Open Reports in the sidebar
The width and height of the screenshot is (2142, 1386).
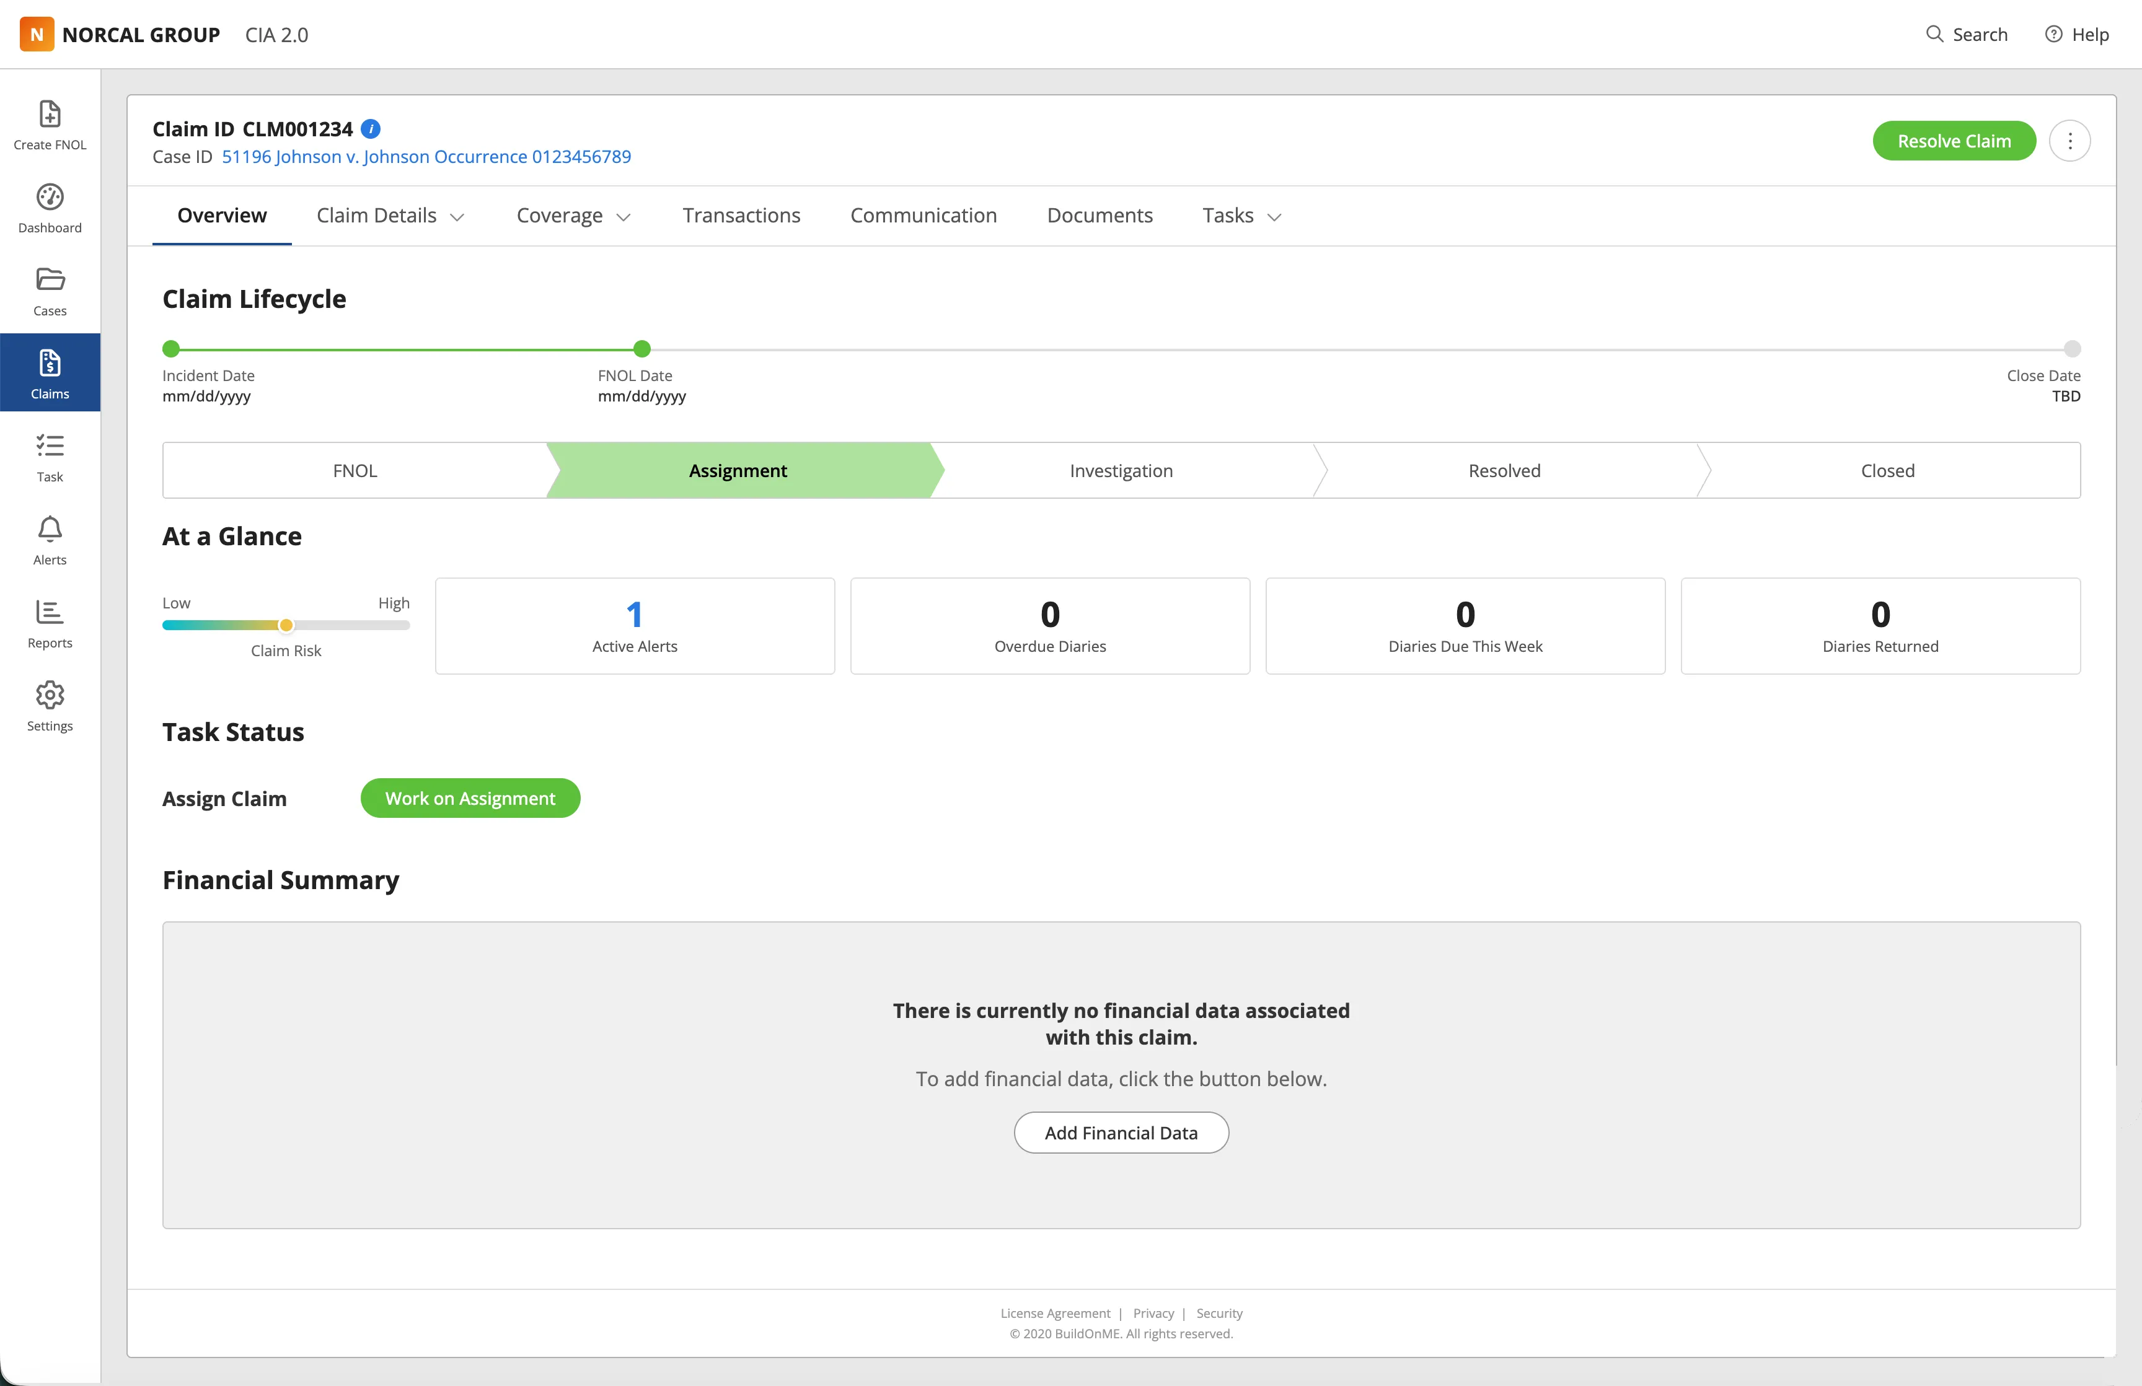50,623
